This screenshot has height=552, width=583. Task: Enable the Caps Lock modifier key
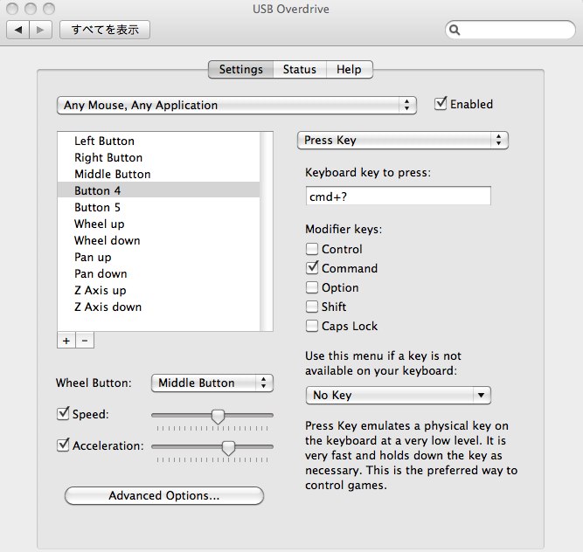click(x=312, y=326)
